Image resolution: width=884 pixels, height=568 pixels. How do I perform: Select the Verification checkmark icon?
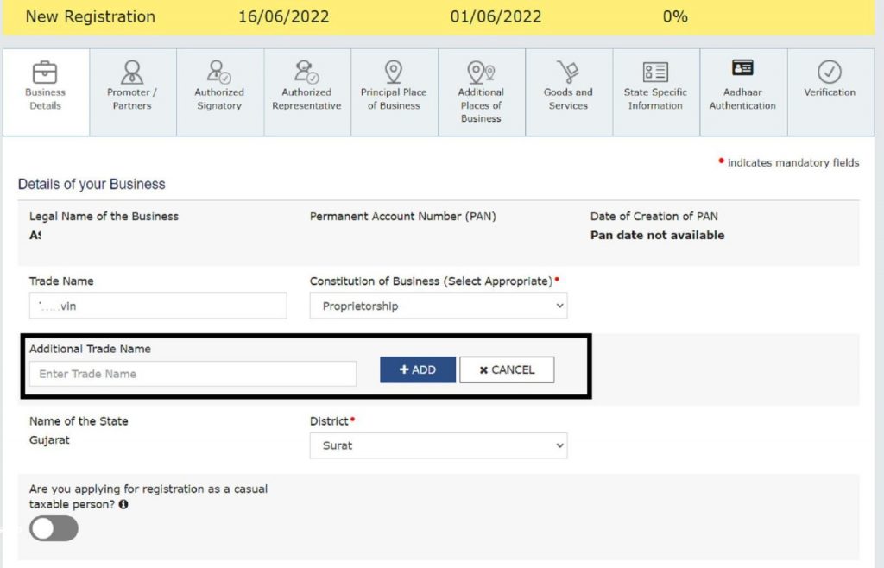tap(830, 71)
